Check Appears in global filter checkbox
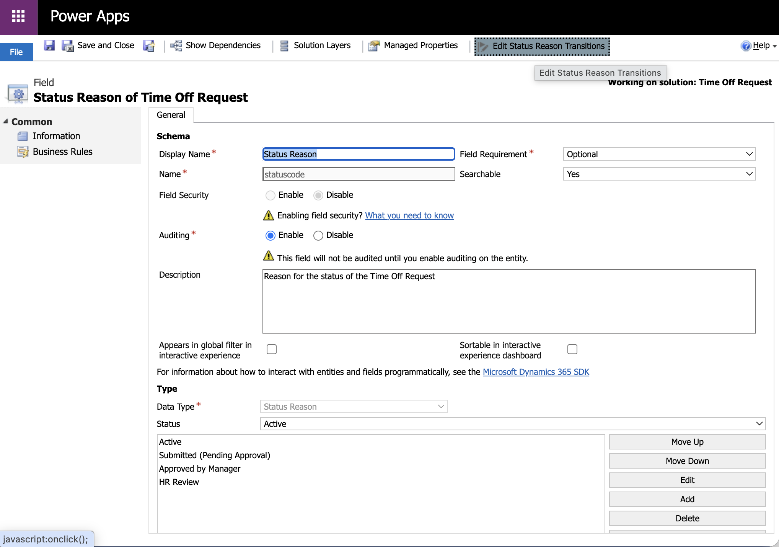This screenshot has height=547, width=779. click(x=272, y=349)
